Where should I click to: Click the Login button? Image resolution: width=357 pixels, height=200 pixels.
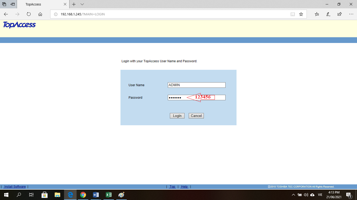pos(177,116)
